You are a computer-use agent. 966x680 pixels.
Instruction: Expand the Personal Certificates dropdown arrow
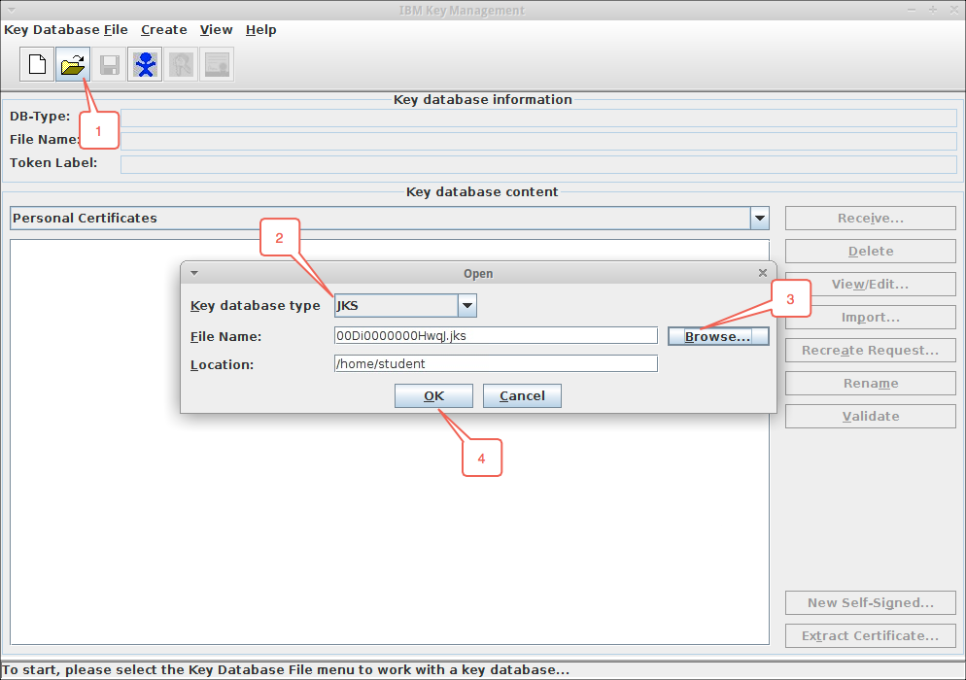760,218
